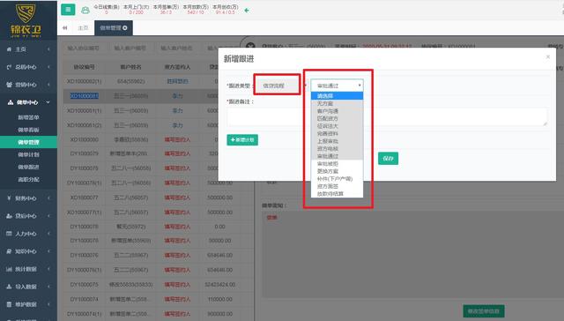The width and height of the screenshot is (564, 321).
Task: Close the 做单管理 tab via its x icon
Action: [x=125, y=27]
